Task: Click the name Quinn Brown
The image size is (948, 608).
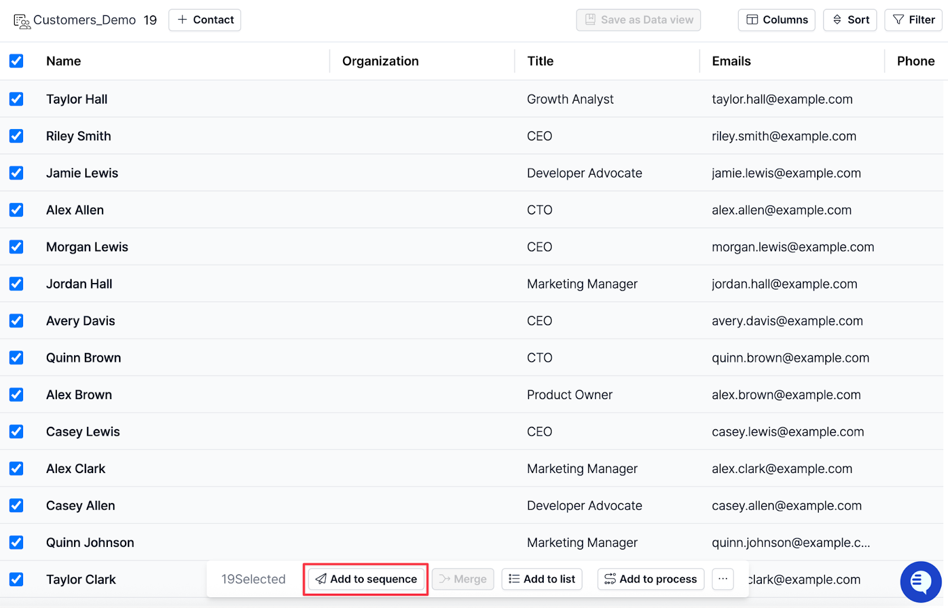Action: coord(84,358)
